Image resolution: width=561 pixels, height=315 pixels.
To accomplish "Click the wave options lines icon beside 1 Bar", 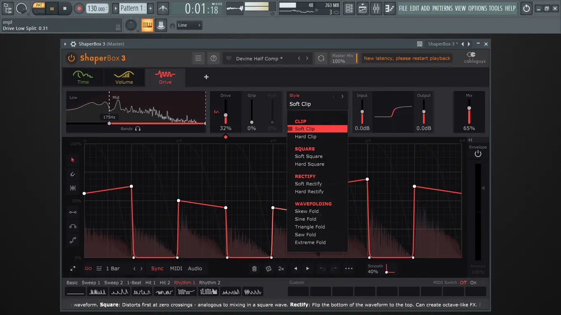I will [99, 269].
